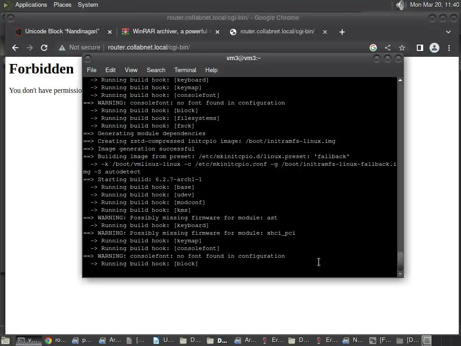Click the Chrome address bar URL
461x346 pixels.
click(x=149, y=47)
